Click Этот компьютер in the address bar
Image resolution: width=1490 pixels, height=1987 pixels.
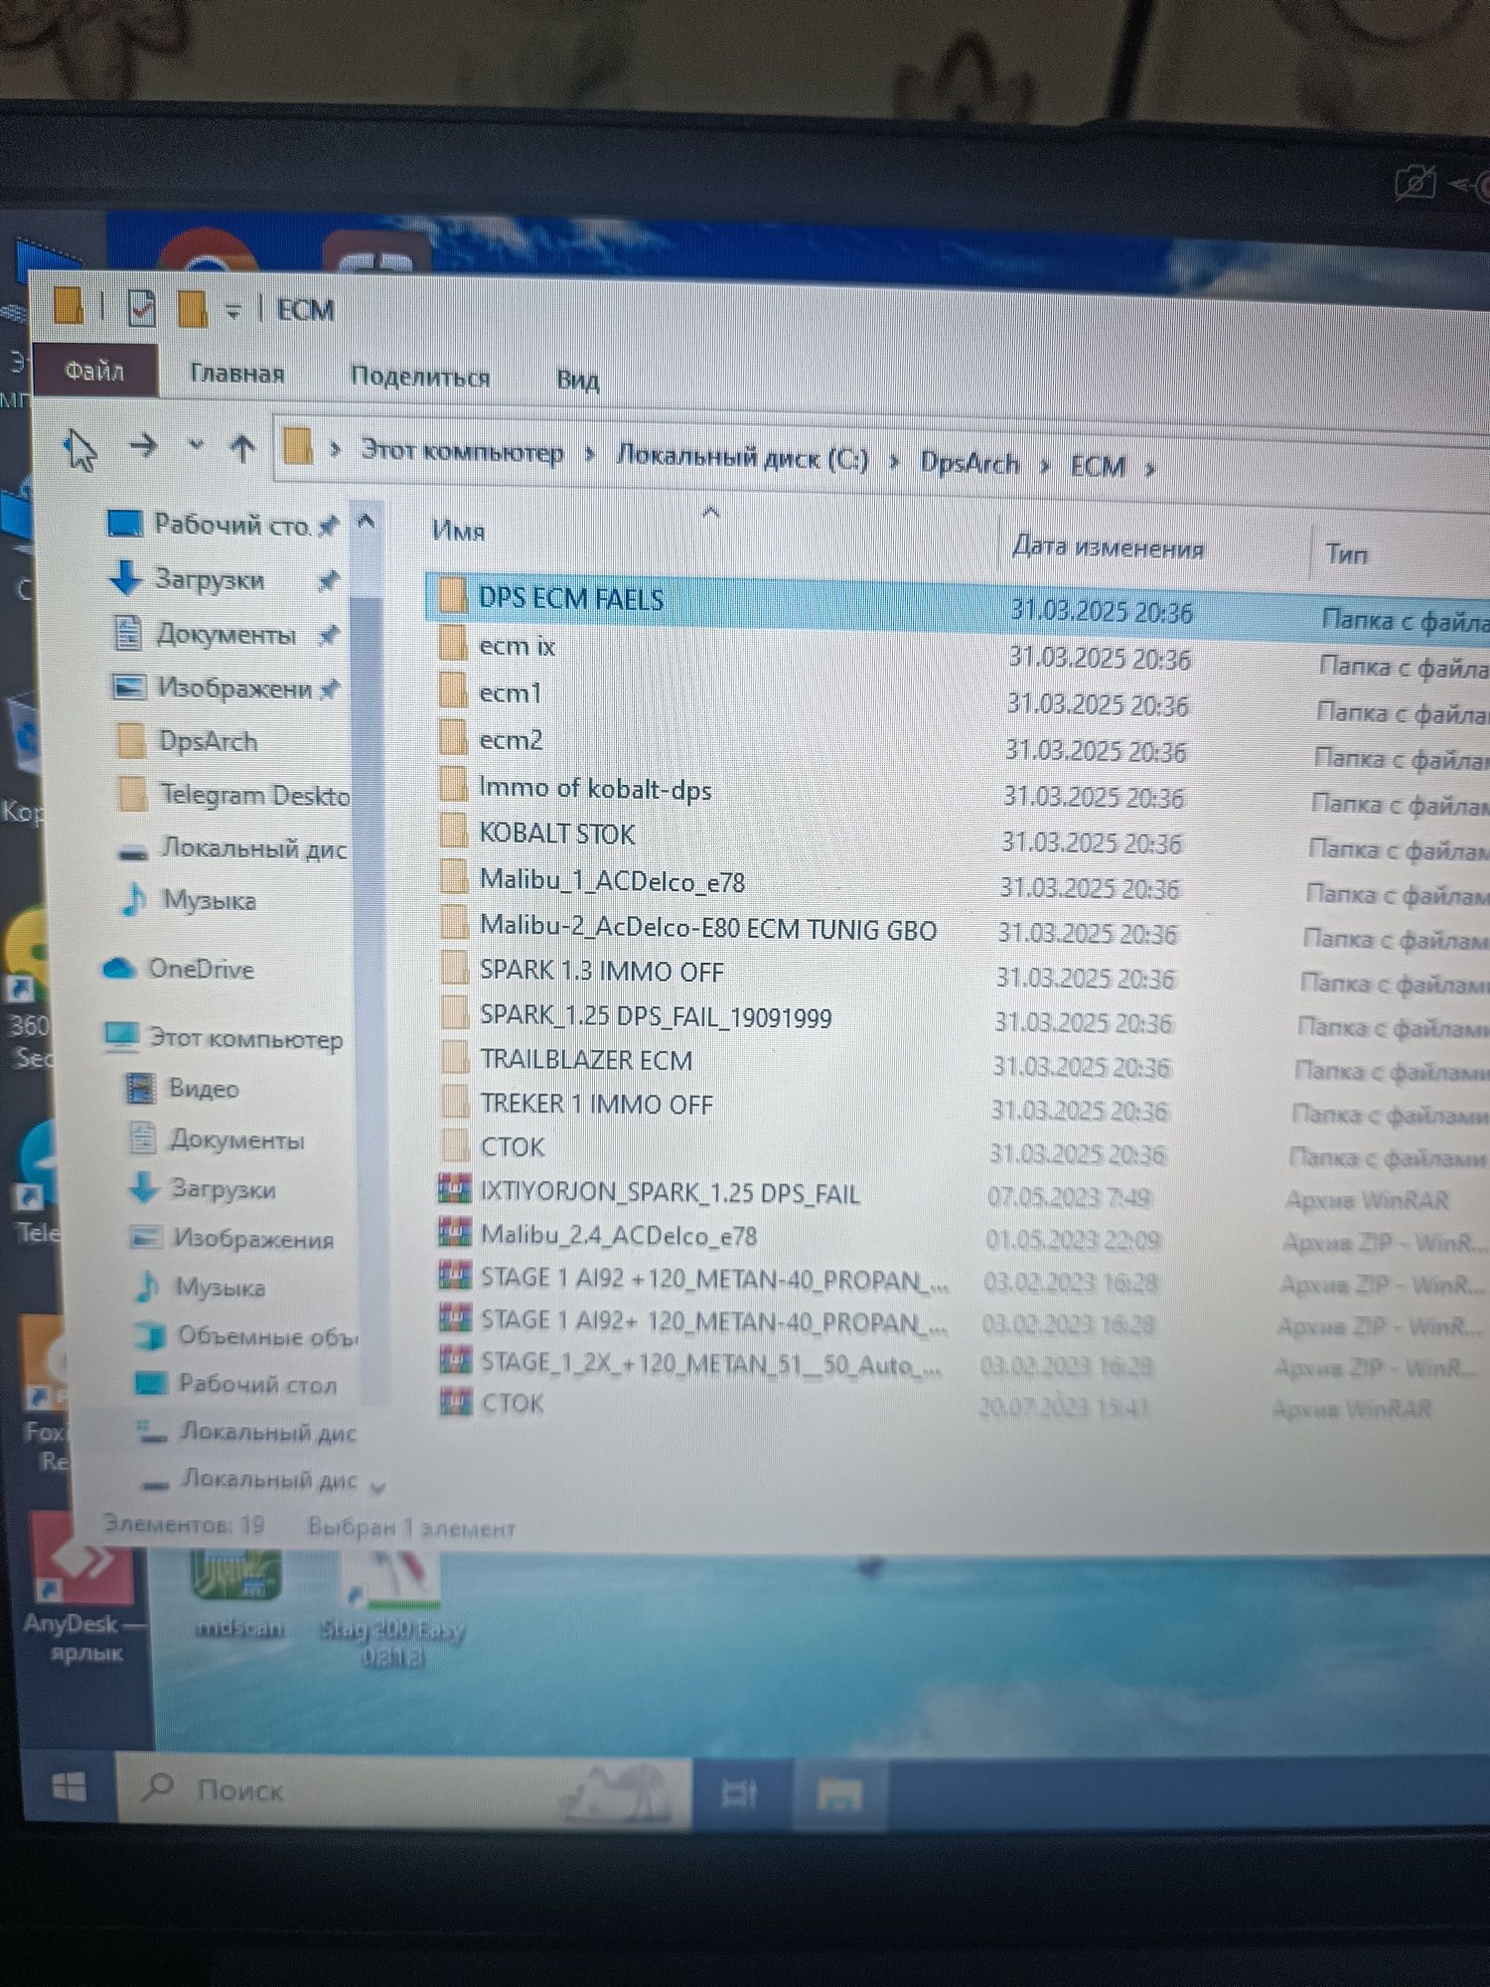462,452
